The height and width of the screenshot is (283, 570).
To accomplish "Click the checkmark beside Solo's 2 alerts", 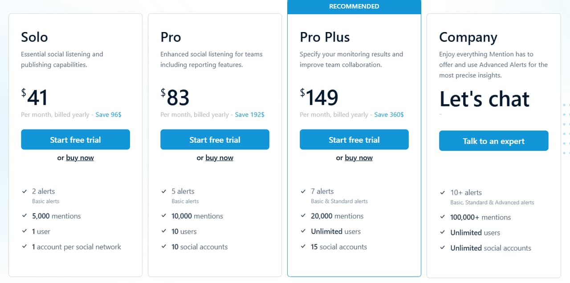I will point(25,191).
